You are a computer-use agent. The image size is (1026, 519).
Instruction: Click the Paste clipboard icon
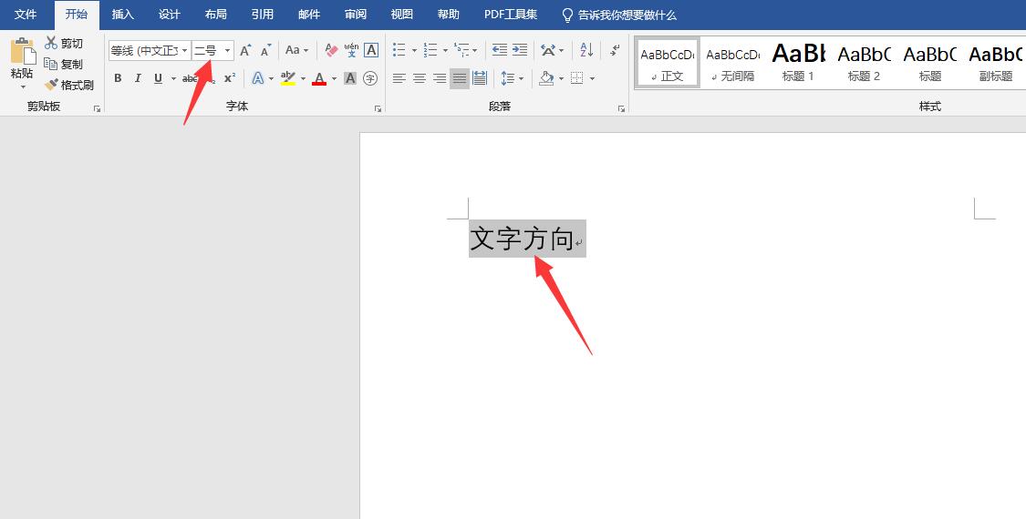click(23, 51)
